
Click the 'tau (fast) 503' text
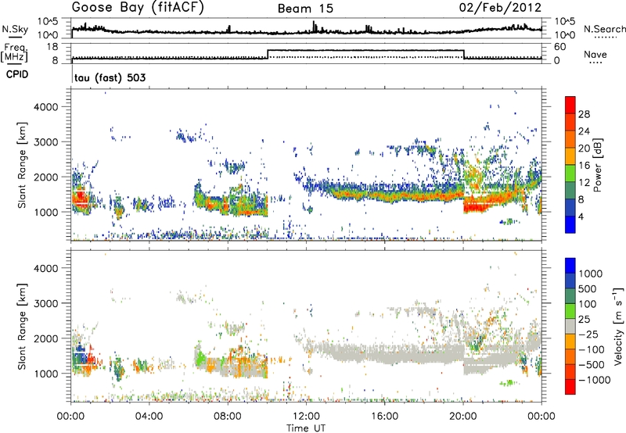pyautogui.click(x=110, y=77)
